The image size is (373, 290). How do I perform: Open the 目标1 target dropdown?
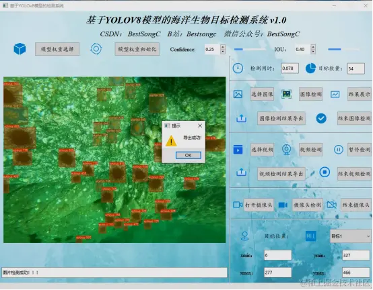click(x=351, y=236)
